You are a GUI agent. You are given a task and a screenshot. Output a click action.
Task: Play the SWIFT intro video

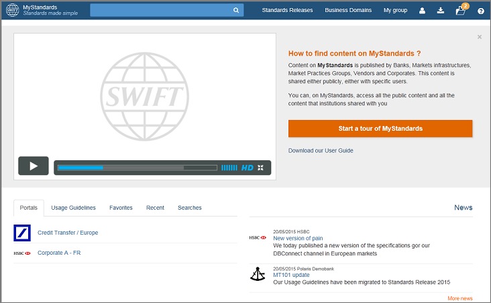pyautogui.click(x=34, y=166)
